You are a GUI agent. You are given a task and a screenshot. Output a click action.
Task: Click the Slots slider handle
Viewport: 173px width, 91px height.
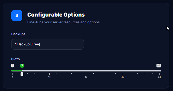pos(22,74)
